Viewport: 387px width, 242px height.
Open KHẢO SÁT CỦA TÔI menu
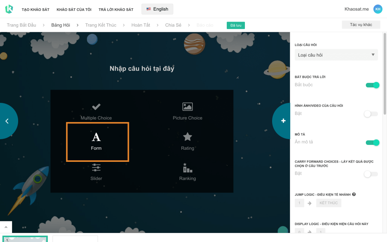pyautogui.click(x=74, y=9)
